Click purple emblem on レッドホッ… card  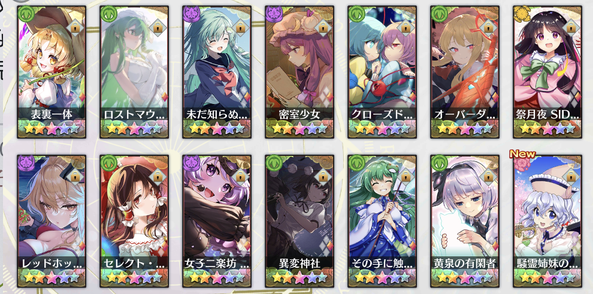coord(25,163)
